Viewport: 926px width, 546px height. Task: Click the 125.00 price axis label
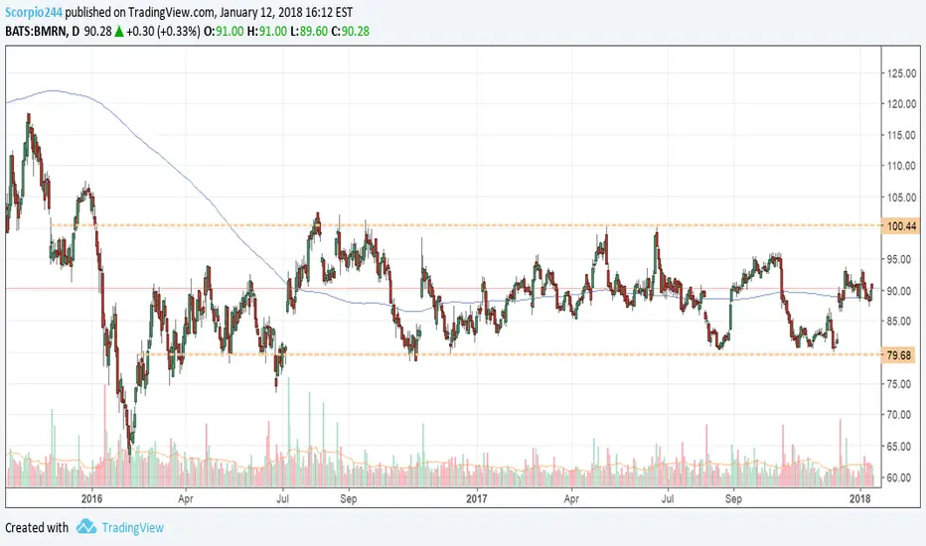tap(902, 73)
